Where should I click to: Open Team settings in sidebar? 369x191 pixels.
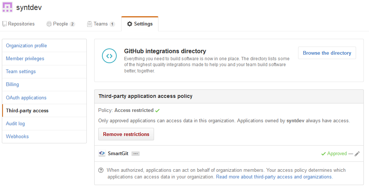pyautogui.click(x=21, y=72)
